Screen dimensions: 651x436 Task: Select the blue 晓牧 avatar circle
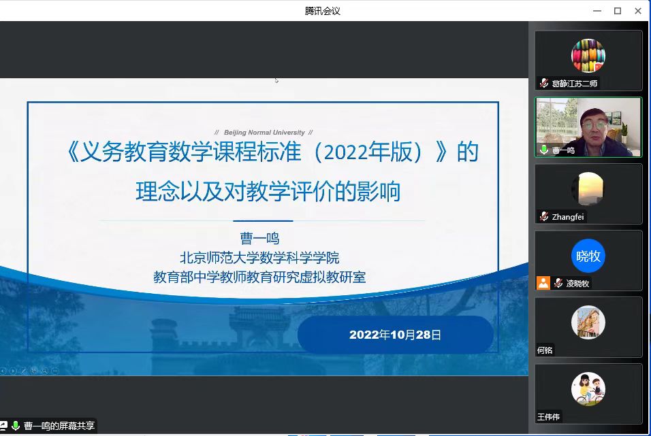(588, 256)
